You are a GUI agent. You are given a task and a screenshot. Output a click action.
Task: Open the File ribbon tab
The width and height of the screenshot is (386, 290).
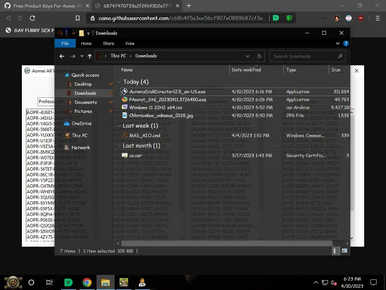coord(65,43)
